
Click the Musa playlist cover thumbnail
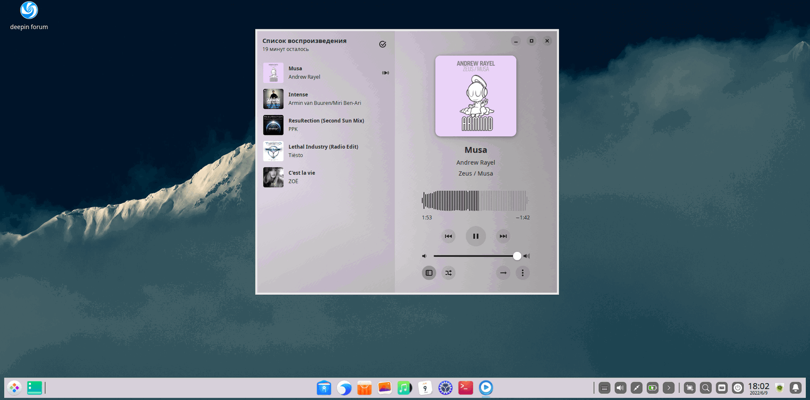[x=273, y=73]
